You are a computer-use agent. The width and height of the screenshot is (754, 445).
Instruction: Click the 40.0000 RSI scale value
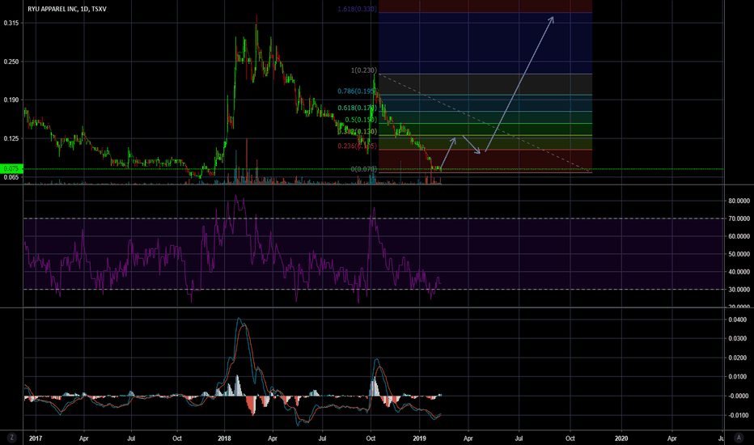[739, 272]
